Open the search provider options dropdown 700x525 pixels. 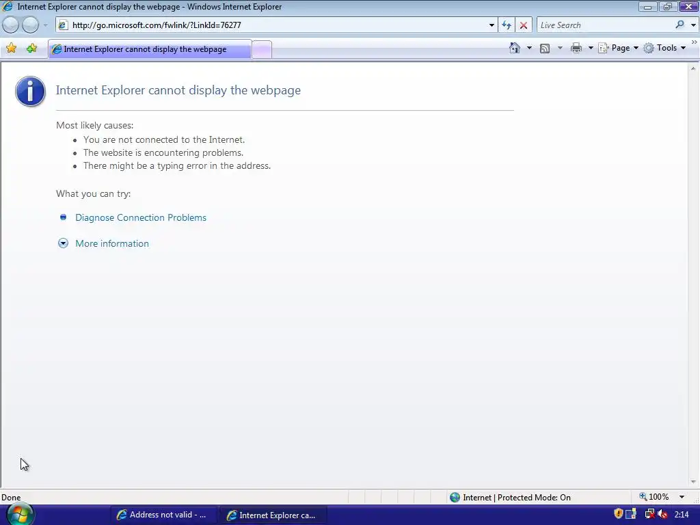693,25
